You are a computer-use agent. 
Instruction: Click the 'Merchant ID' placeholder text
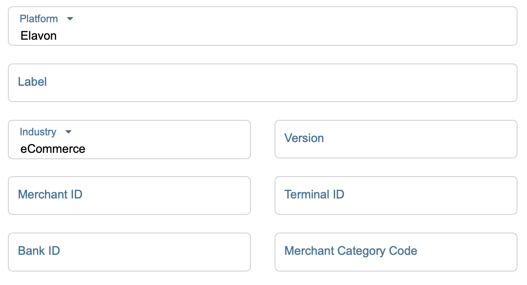(x=50, y=194)
